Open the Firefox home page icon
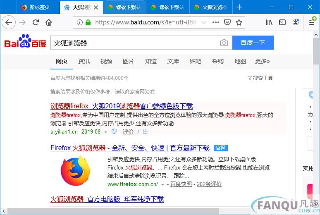Screen dimensions: 320x215 click(49, 22)
